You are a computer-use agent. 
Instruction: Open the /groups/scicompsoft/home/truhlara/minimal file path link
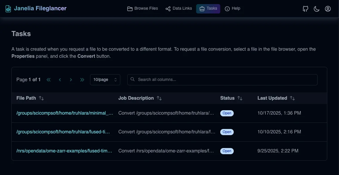pyautogui.click(x=65, y=113)
